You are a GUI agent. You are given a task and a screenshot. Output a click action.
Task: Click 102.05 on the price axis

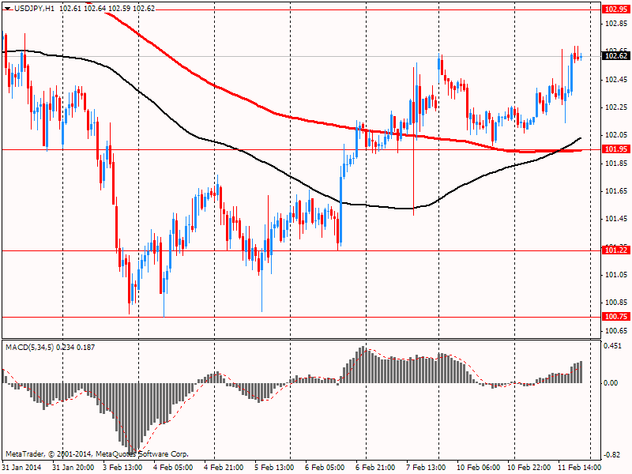pos(616,135)
